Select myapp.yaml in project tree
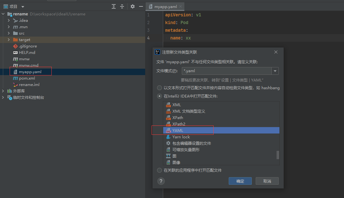 click(x=30, y=72)
